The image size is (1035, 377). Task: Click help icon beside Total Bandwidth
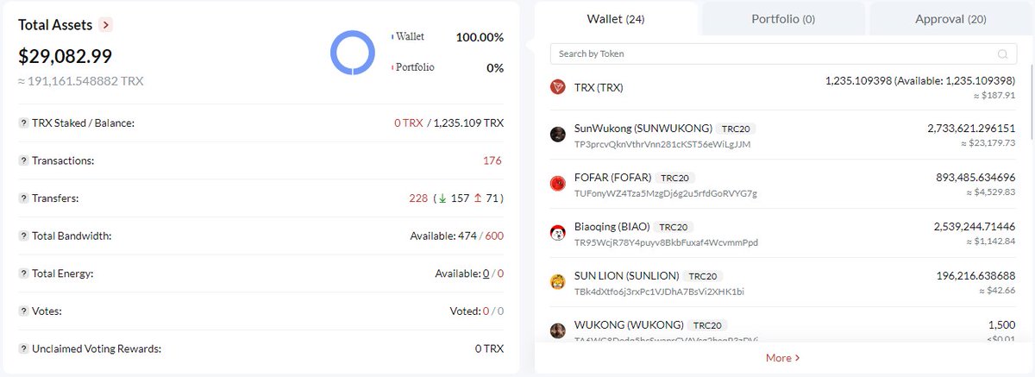pos(22,236)
